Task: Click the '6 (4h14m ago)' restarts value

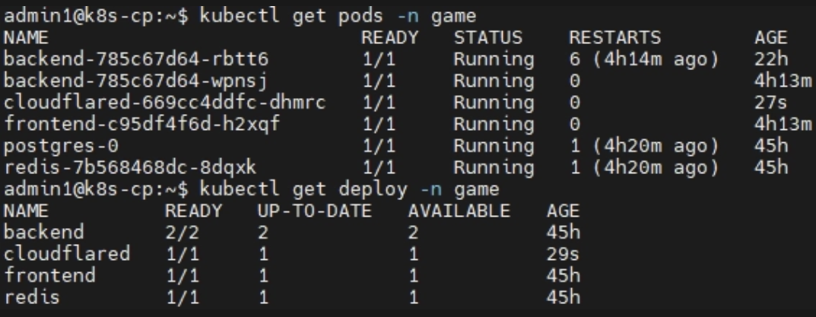Action: pos(643,59)
